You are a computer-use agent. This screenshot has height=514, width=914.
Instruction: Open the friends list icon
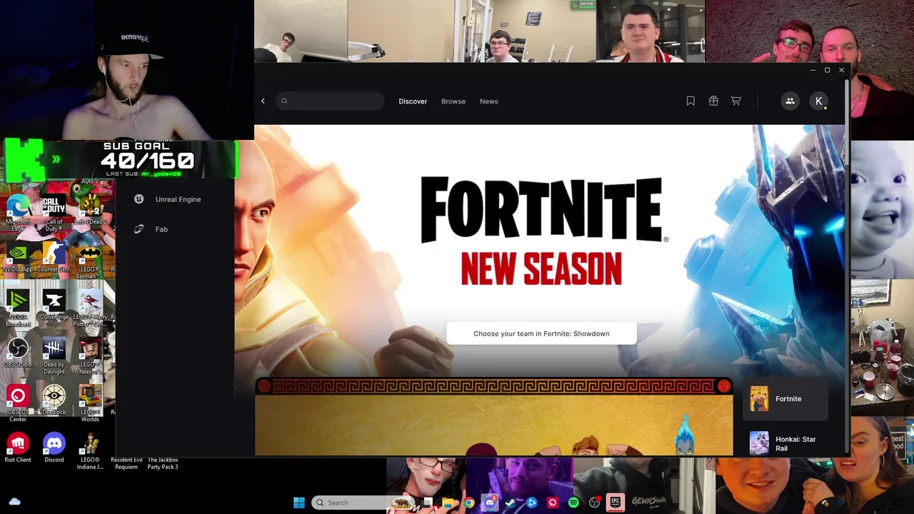tap(790, 101)
